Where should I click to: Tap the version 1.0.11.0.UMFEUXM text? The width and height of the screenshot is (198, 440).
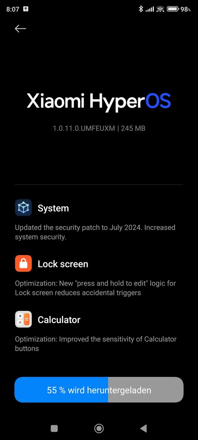tap(84, 128)
